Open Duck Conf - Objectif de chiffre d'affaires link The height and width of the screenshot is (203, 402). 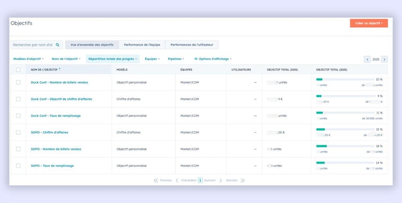pos(62,99)
